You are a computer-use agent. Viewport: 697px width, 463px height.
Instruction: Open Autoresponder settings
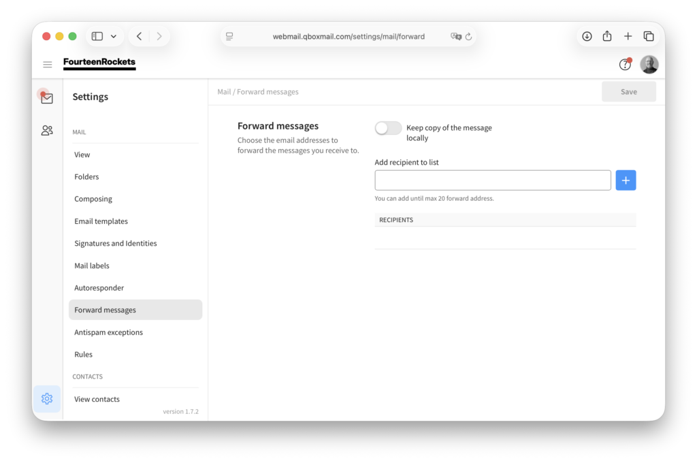(x=135, y=288)
